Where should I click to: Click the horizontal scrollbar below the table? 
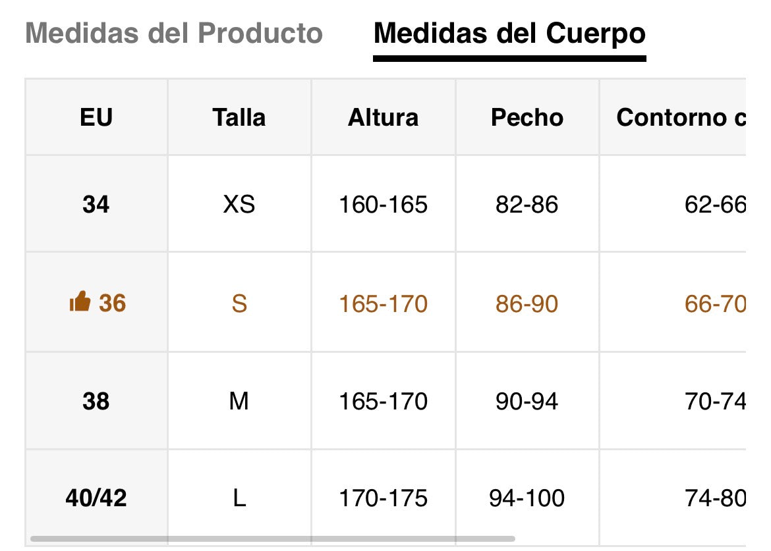point(271,539)
